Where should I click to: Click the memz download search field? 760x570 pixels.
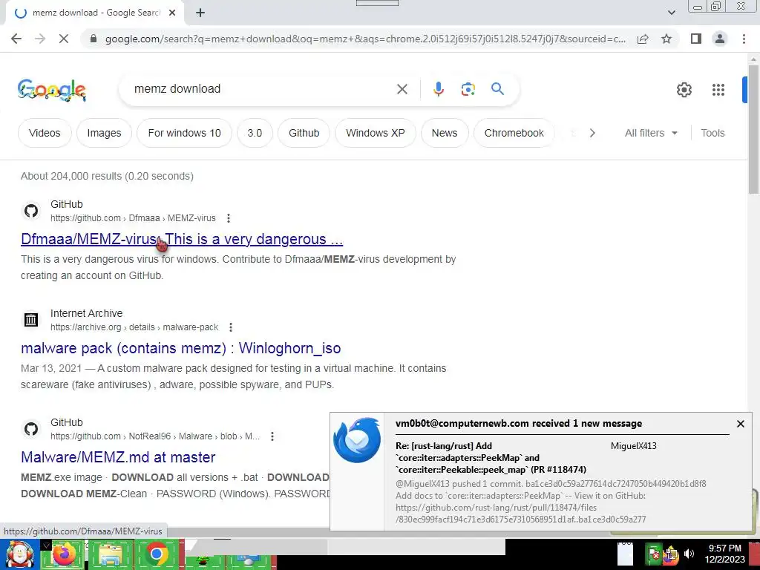(x=262, y=89)
